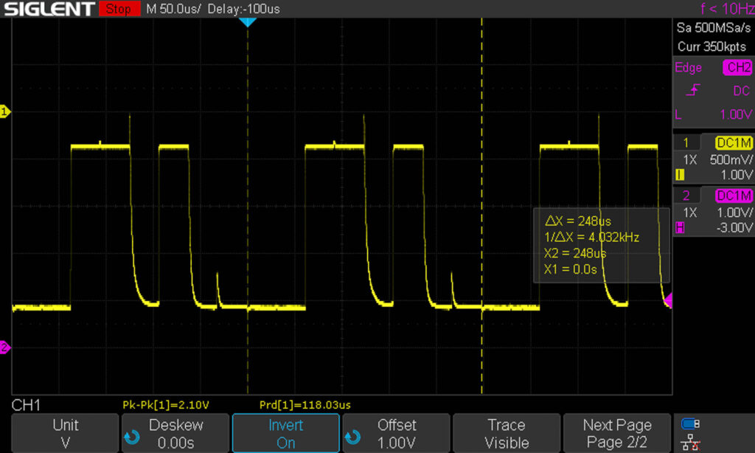Viewport: 755px width, 453px height.
Task: Click the blue trigger position marker
Action: pyautogui.click(x=248, y=22)
